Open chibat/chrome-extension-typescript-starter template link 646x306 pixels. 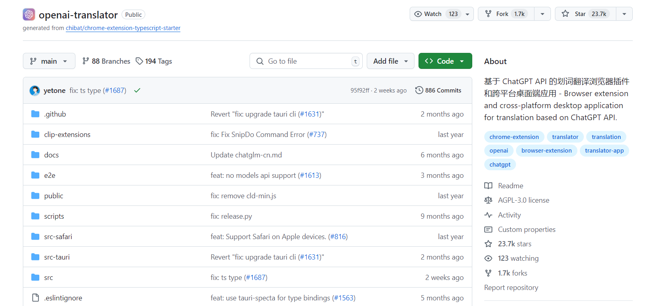pyautogui.click(x=123, y=28)
